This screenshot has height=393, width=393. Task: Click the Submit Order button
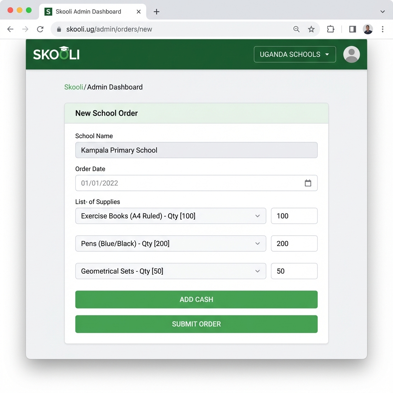[x=196, y=324]
